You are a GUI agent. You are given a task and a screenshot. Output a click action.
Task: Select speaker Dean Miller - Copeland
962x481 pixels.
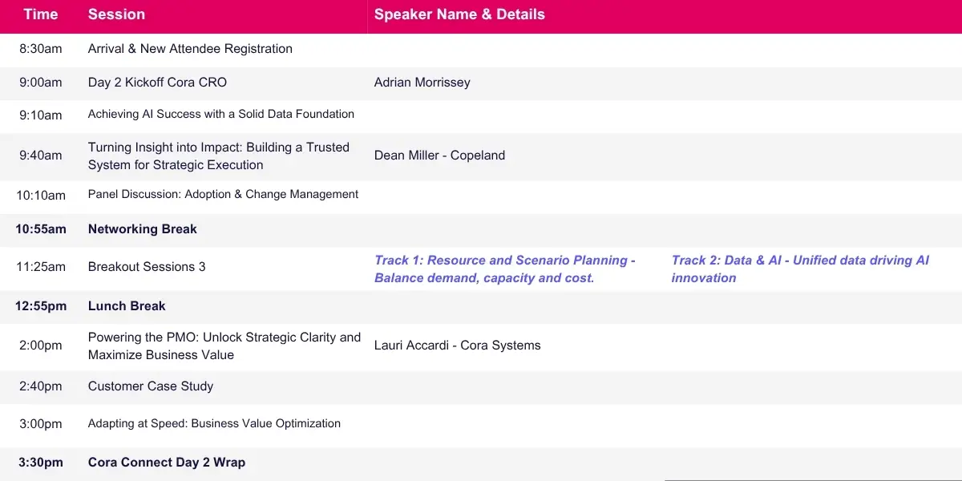(x=439, y=156)
